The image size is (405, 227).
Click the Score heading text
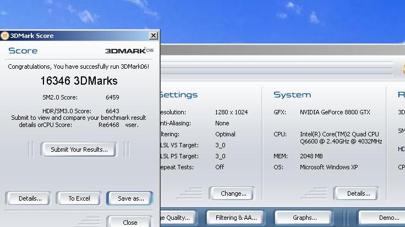click(x=23, y=51)
